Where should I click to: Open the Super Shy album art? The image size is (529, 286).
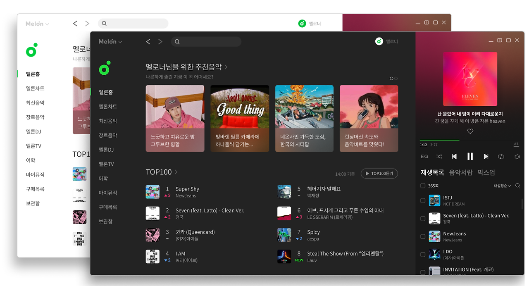(x=153, y=192)
